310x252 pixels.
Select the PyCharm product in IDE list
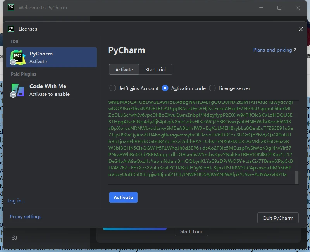[x=52, y=57]
